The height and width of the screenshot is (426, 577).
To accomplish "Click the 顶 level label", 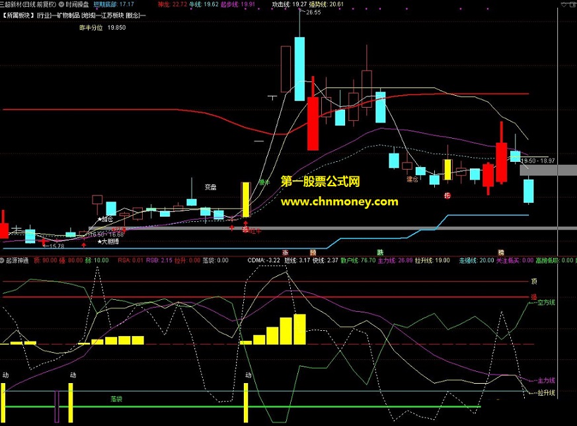I will tap(534, 281).
